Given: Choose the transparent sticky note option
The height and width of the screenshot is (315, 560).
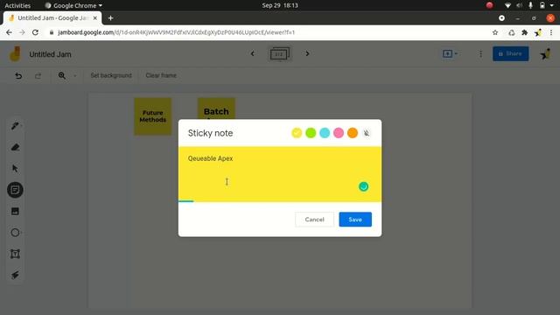Looking at the screenshot, I should 366,133.
